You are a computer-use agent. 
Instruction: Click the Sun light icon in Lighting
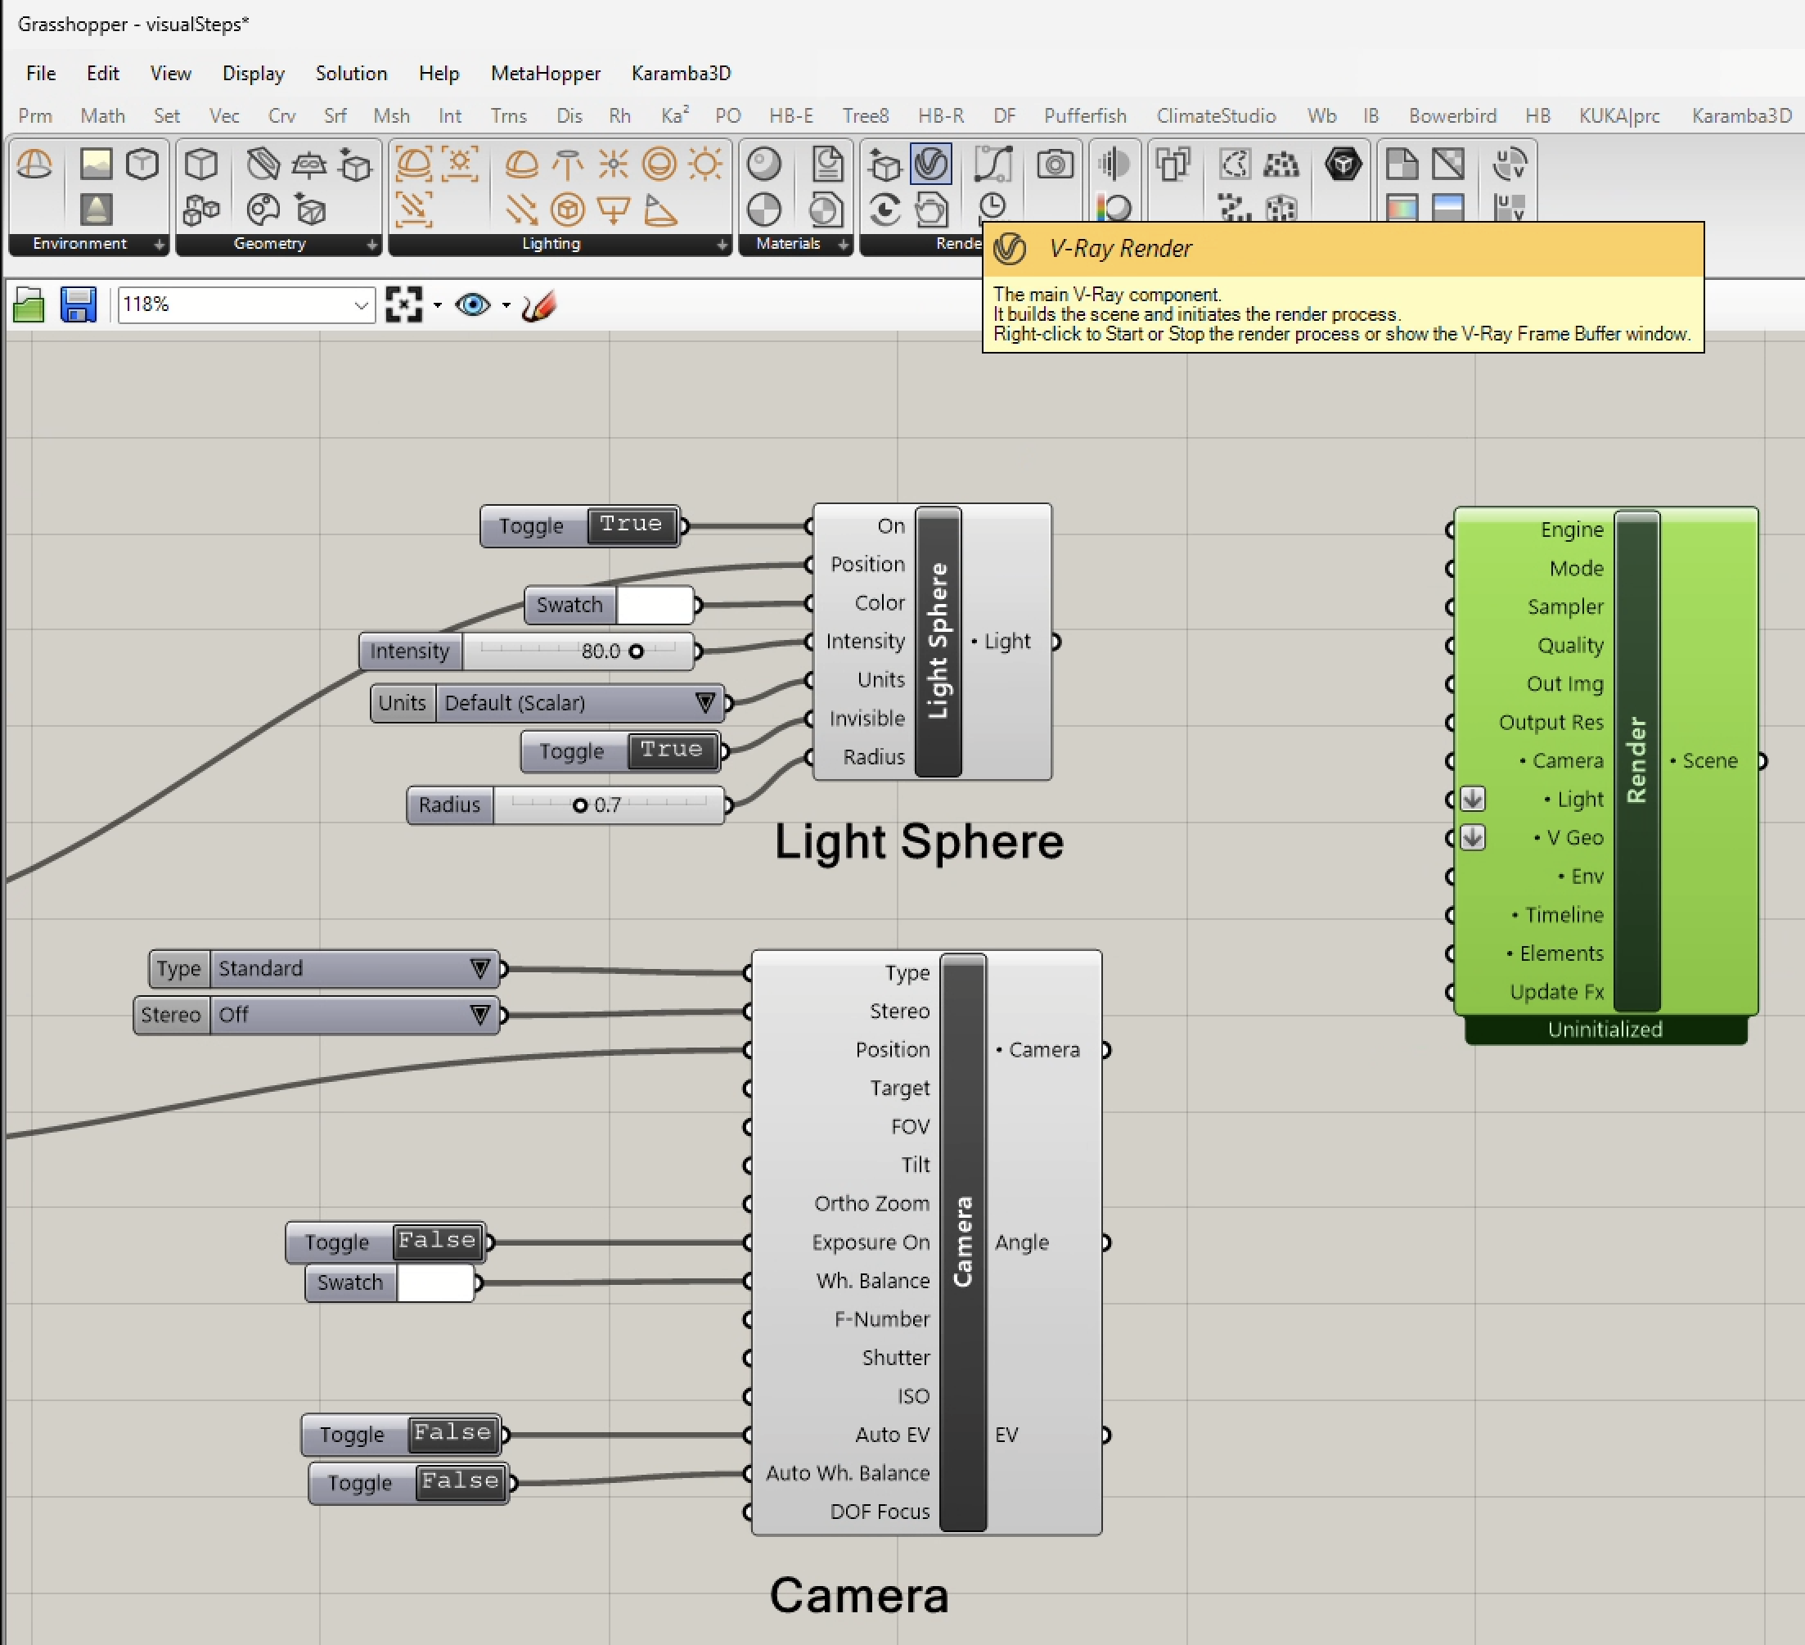705,164
